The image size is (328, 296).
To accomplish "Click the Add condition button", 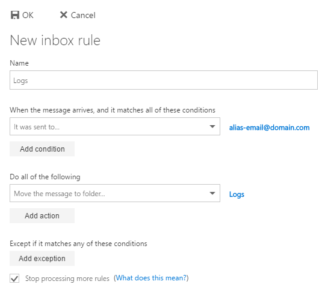I will (42, 149).
